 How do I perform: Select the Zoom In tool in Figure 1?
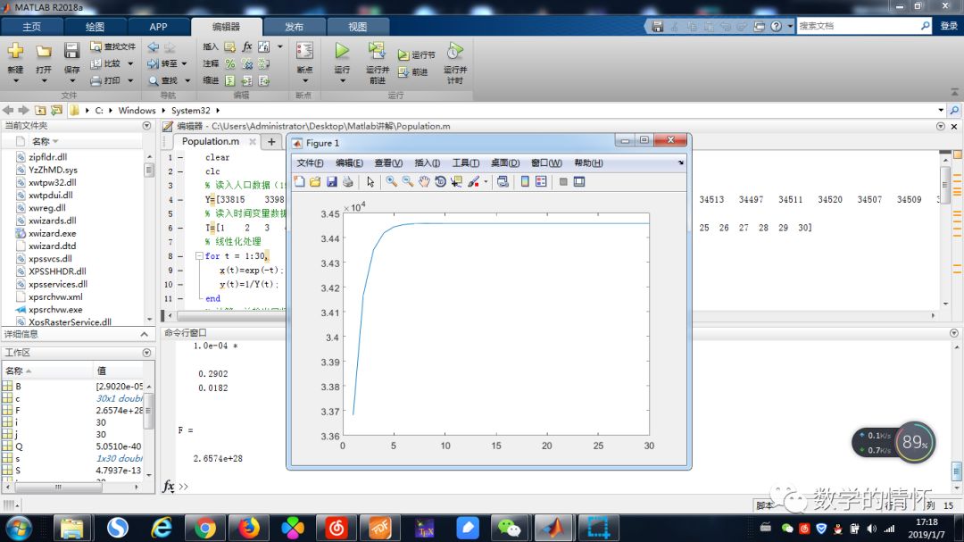coord(391,181)
